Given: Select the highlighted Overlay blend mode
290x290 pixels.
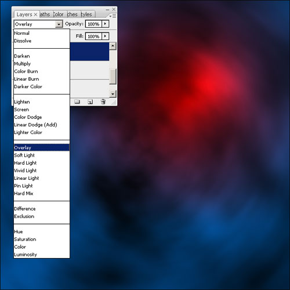Looking at the screenshot, I should point(42,147).
